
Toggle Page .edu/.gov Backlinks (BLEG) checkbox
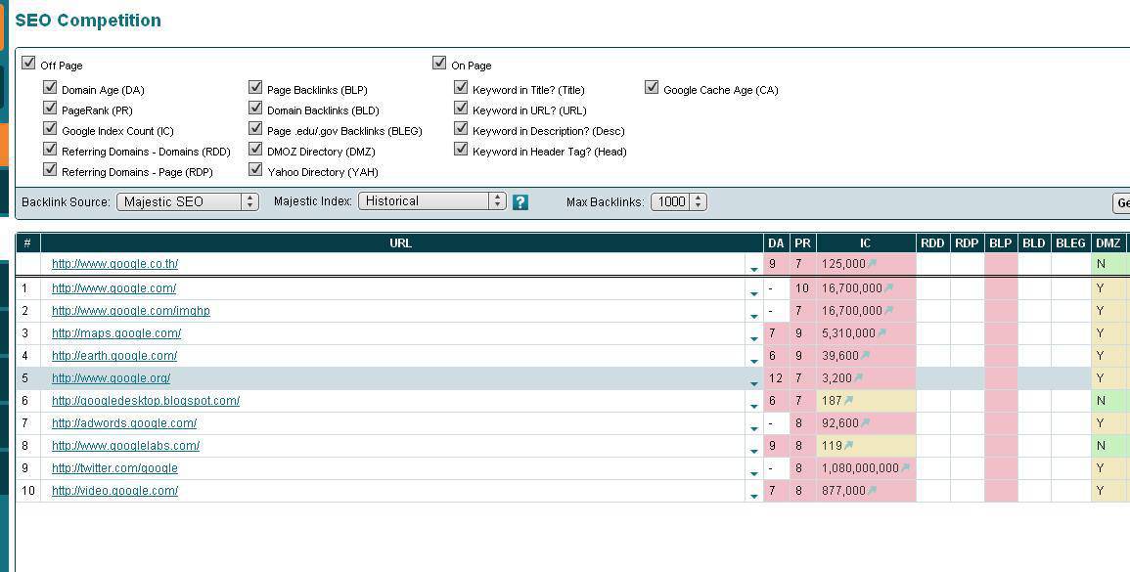[x=255, y=128]
